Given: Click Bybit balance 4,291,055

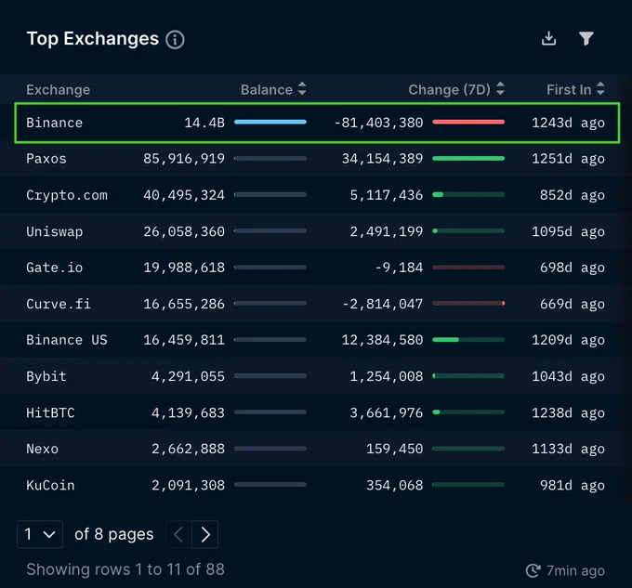Looking at the screenshot, I should (x=189, y=376).
